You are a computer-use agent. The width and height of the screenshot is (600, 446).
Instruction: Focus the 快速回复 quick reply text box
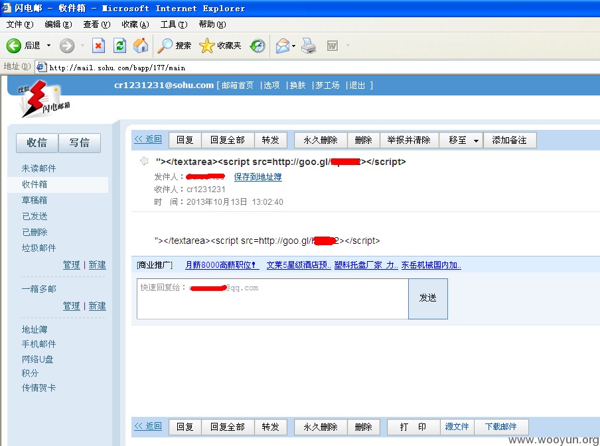click(272, 299)
